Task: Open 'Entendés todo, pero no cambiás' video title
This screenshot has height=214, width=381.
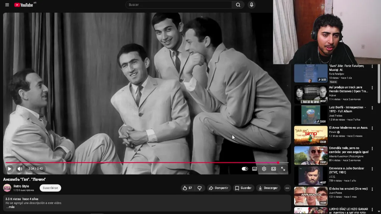Action: tap(349, 150)
